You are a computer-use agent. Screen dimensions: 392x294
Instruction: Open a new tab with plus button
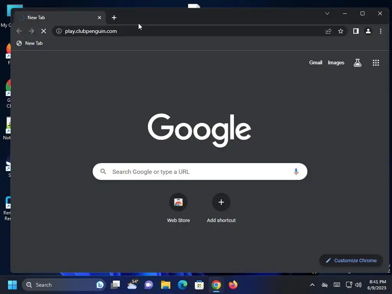[114, 18]
